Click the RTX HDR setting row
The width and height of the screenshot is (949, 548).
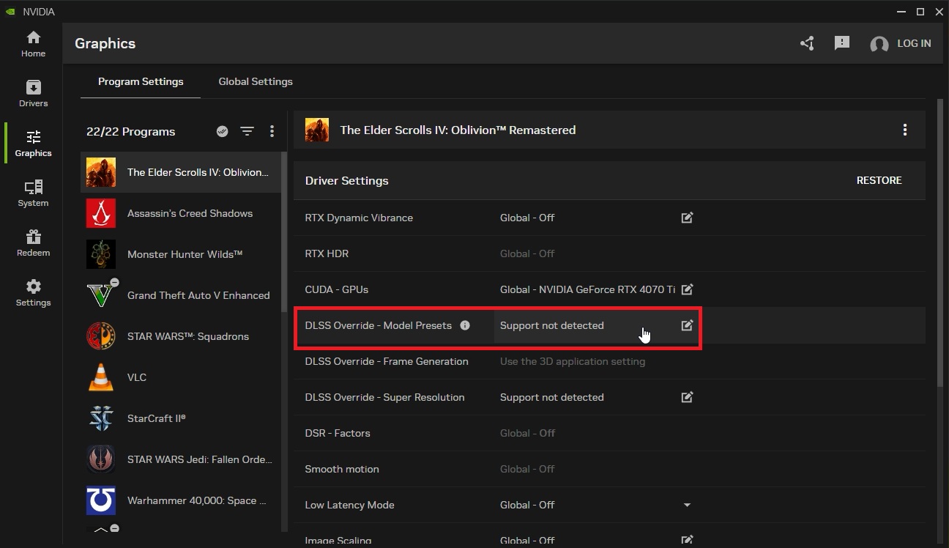pos(609,253)
